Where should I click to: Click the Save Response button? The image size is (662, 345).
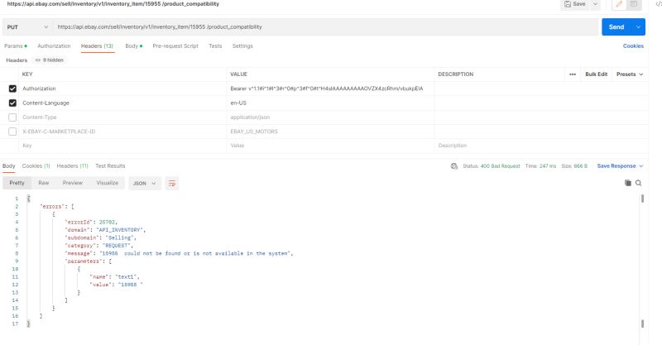[620, 166]
